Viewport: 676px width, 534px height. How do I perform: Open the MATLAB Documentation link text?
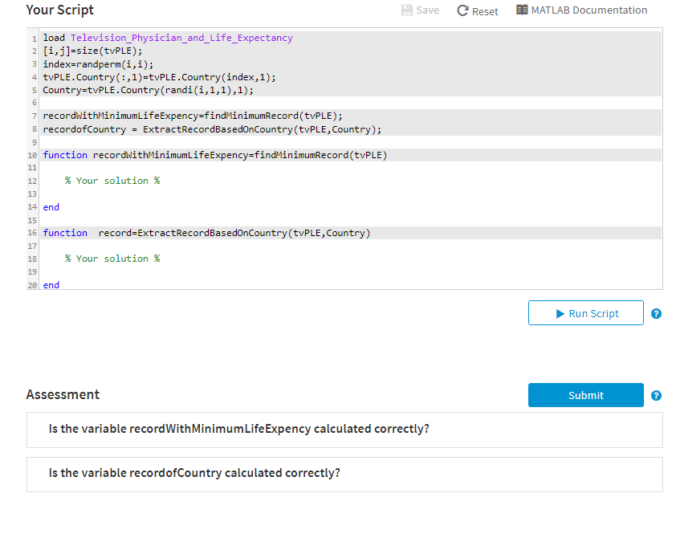(589, 10)
